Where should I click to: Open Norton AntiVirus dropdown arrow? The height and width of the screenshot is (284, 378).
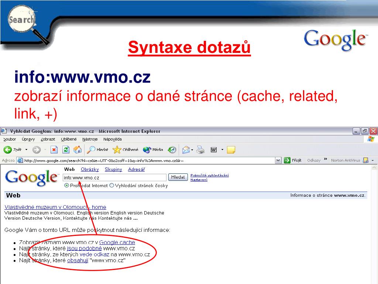(373, 160)
